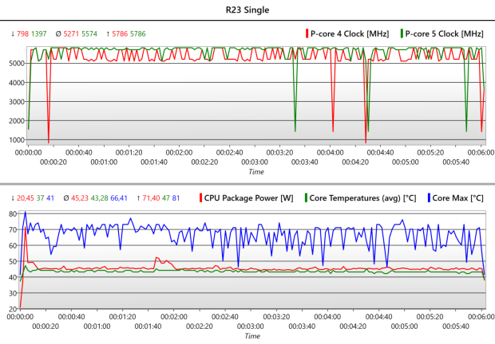The width and height of the screenshot is (495, 344).
Task: Click the red P-core 4 Clock legend swatch
Action: click(305, 34)
